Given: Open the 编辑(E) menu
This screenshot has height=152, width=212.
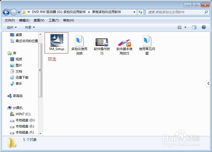Looking at the screenshot, I should [x=24, y=20].
